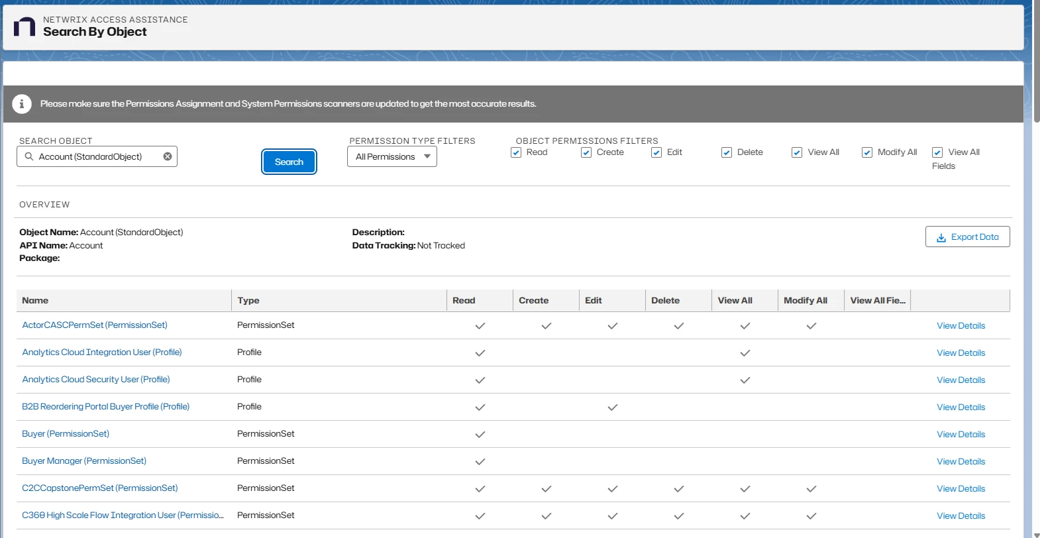This screenshot has width=1040, height=538.
Task: Open View Details for Buyer Manager row
Action: pos(961,462)
